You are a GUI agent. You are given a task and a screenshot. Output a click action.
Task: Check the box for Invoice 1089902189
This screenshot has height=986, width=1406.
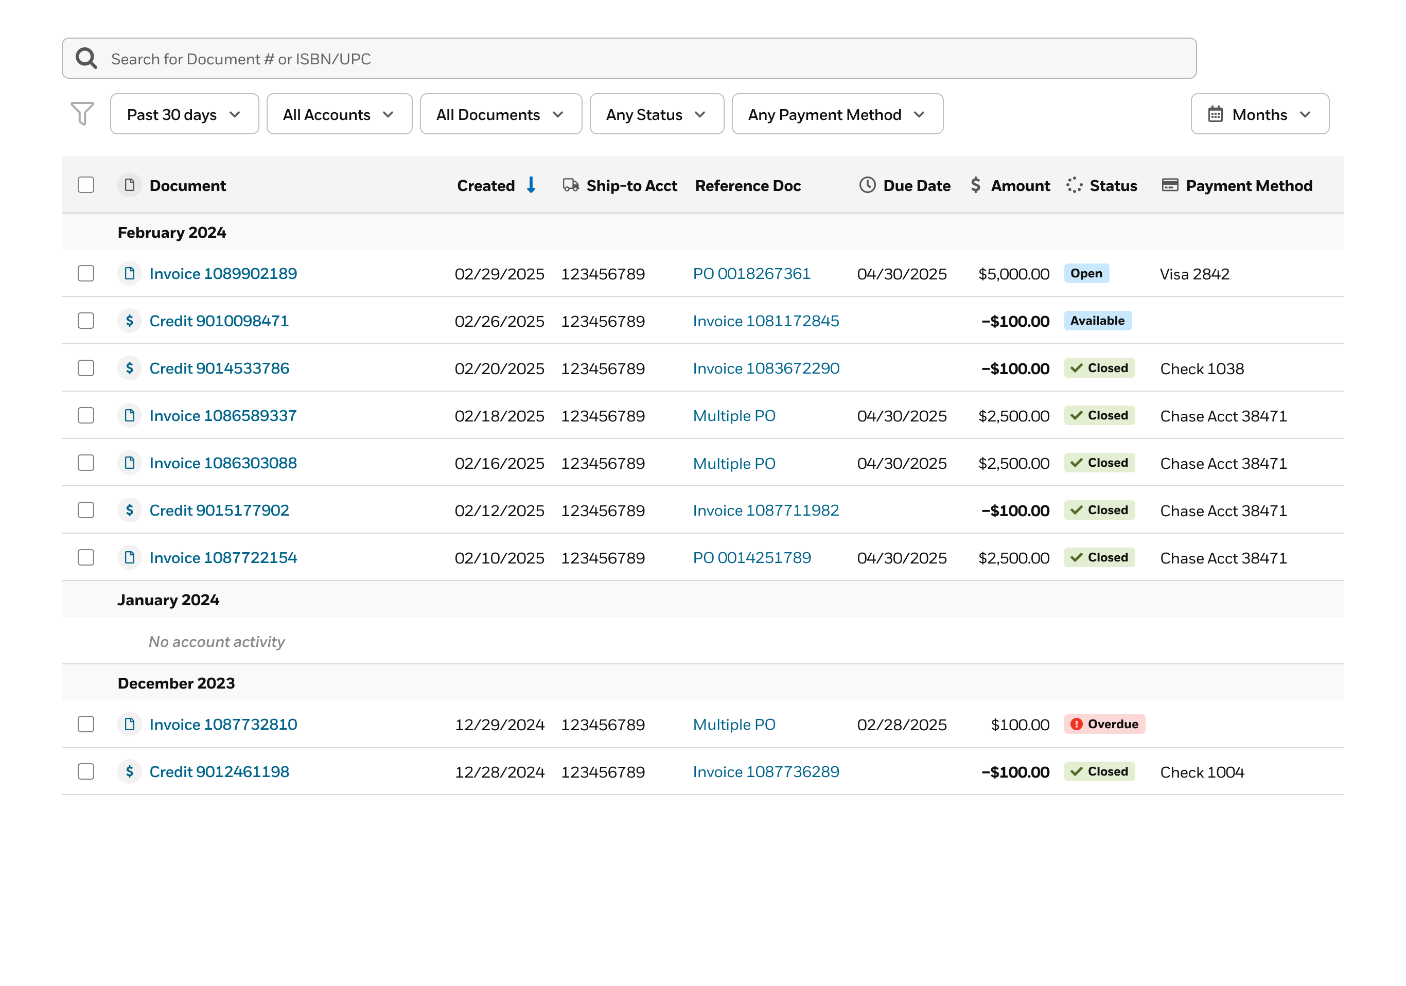tap(86, 273)
